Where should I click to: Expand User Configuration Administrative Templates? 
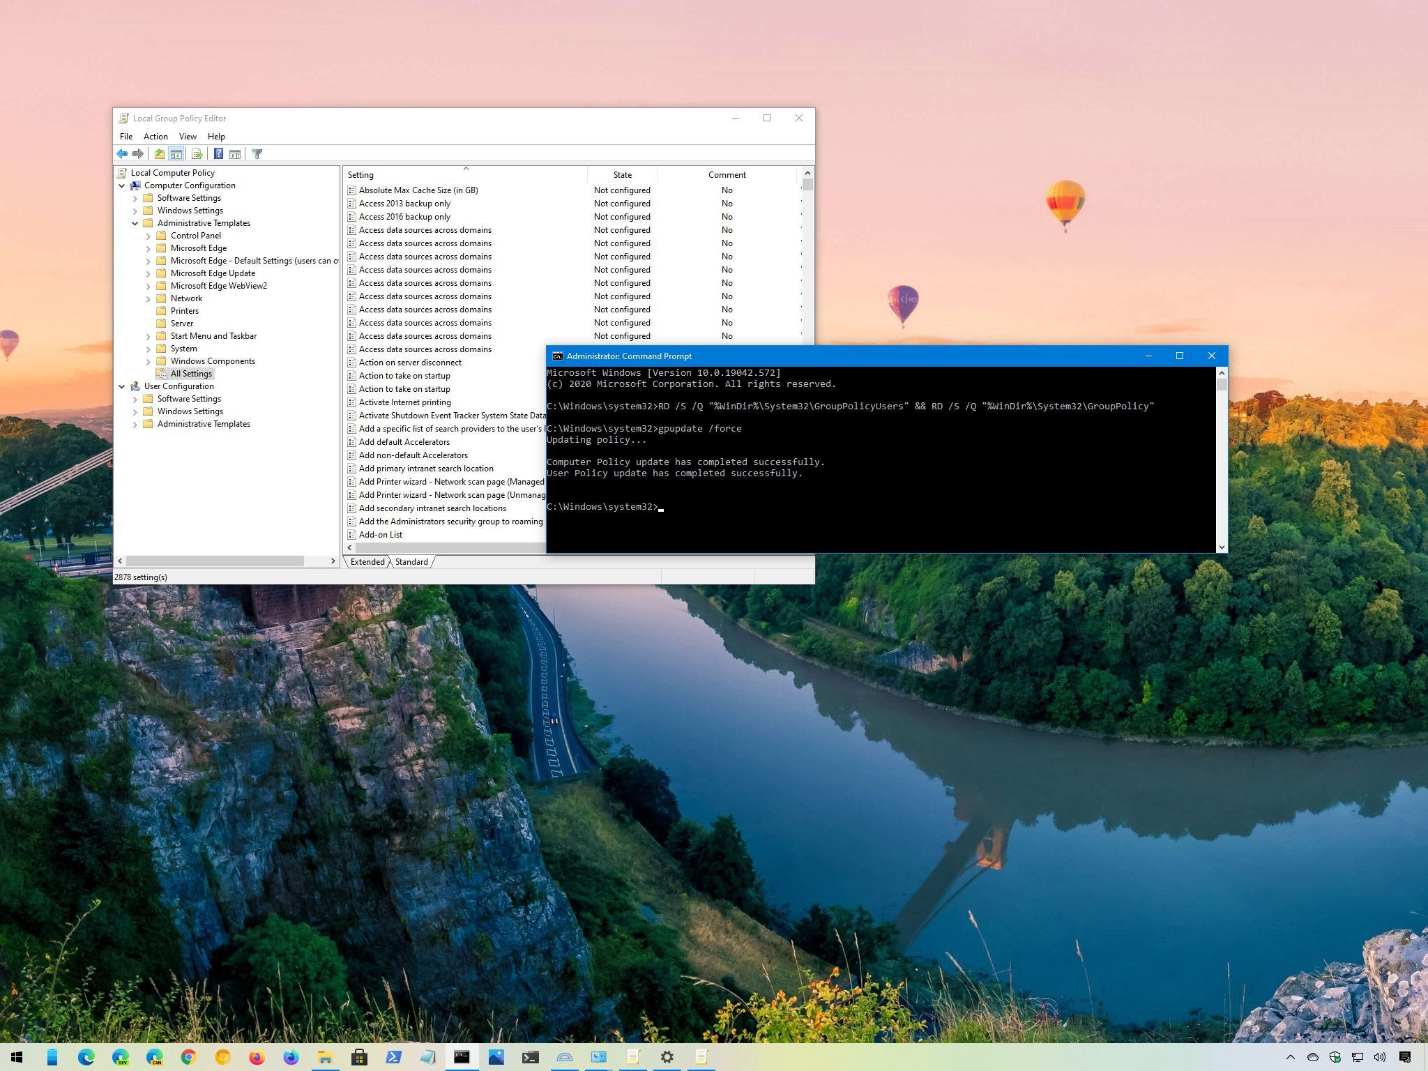click(135, 424)
